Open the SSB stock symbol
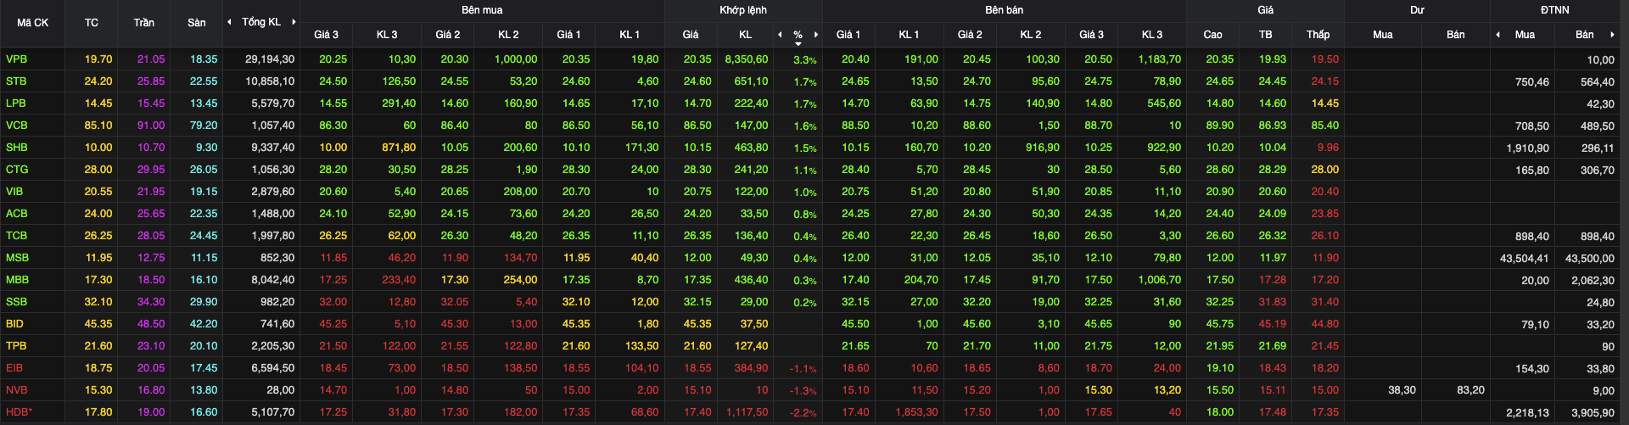 coord(16,302)
